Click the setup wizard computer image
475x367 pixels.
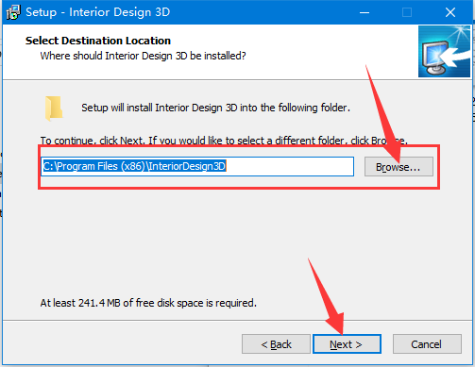(x=444, y=52)
